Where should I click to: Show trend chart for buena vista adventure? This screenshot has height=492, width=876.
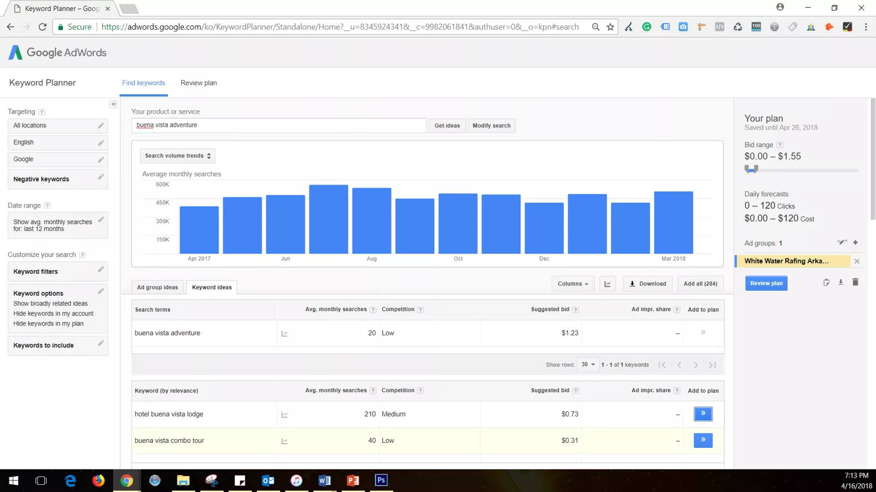click(x=284, y=334)
